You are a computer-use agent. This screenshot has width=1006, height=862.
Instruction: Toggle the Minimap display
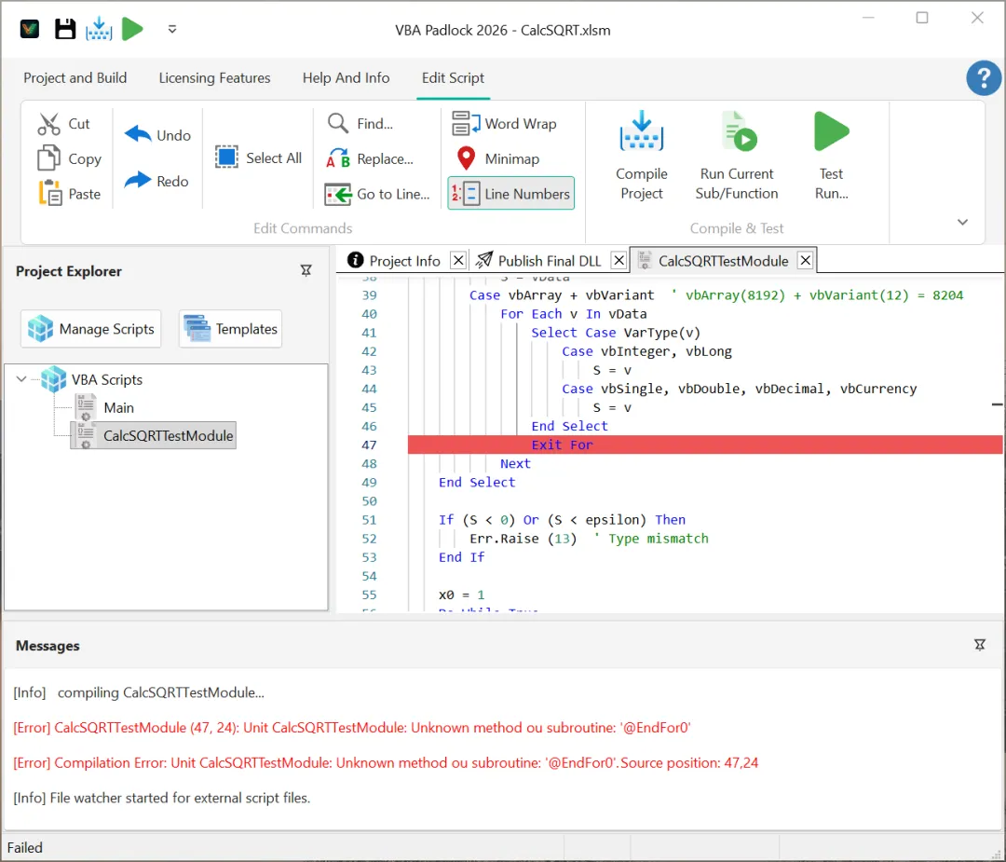click(497, 158)
